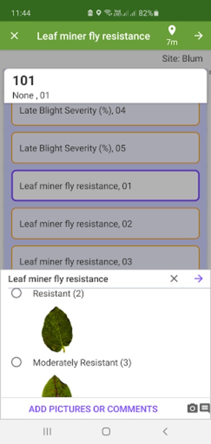Advance using the purple arrow

199,279
